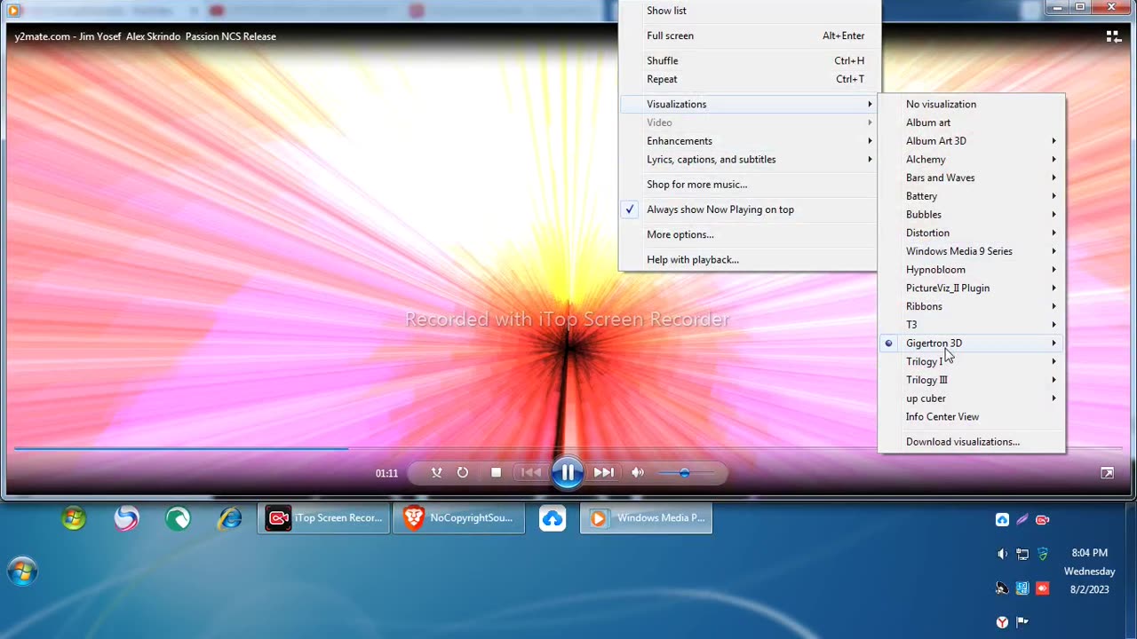Click the red recorder tray icon
The image size is (1137, 639).
[1043, 519]
